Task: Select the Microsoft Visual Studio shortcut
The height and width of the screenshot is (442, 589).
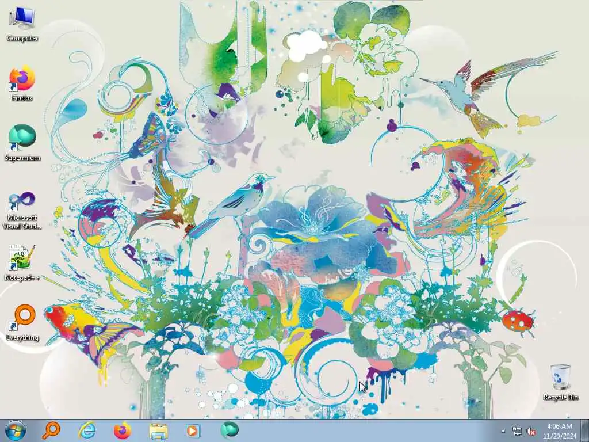Action: [x=22, y=211]
